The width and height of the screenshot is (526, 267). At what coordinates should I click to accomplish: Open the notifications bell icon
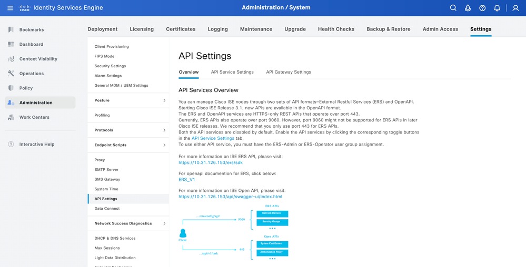point(497,8)
